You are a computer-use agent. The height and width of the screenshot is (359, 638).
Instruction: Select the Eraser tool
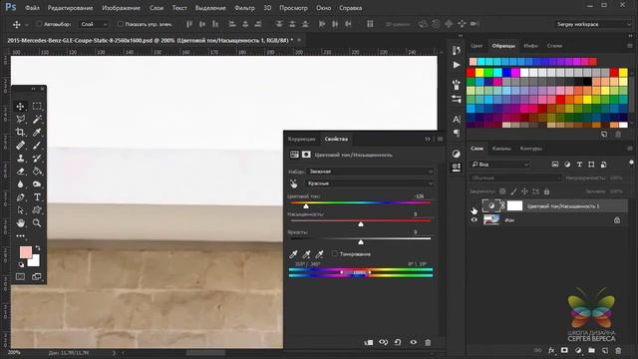(20, 171)
